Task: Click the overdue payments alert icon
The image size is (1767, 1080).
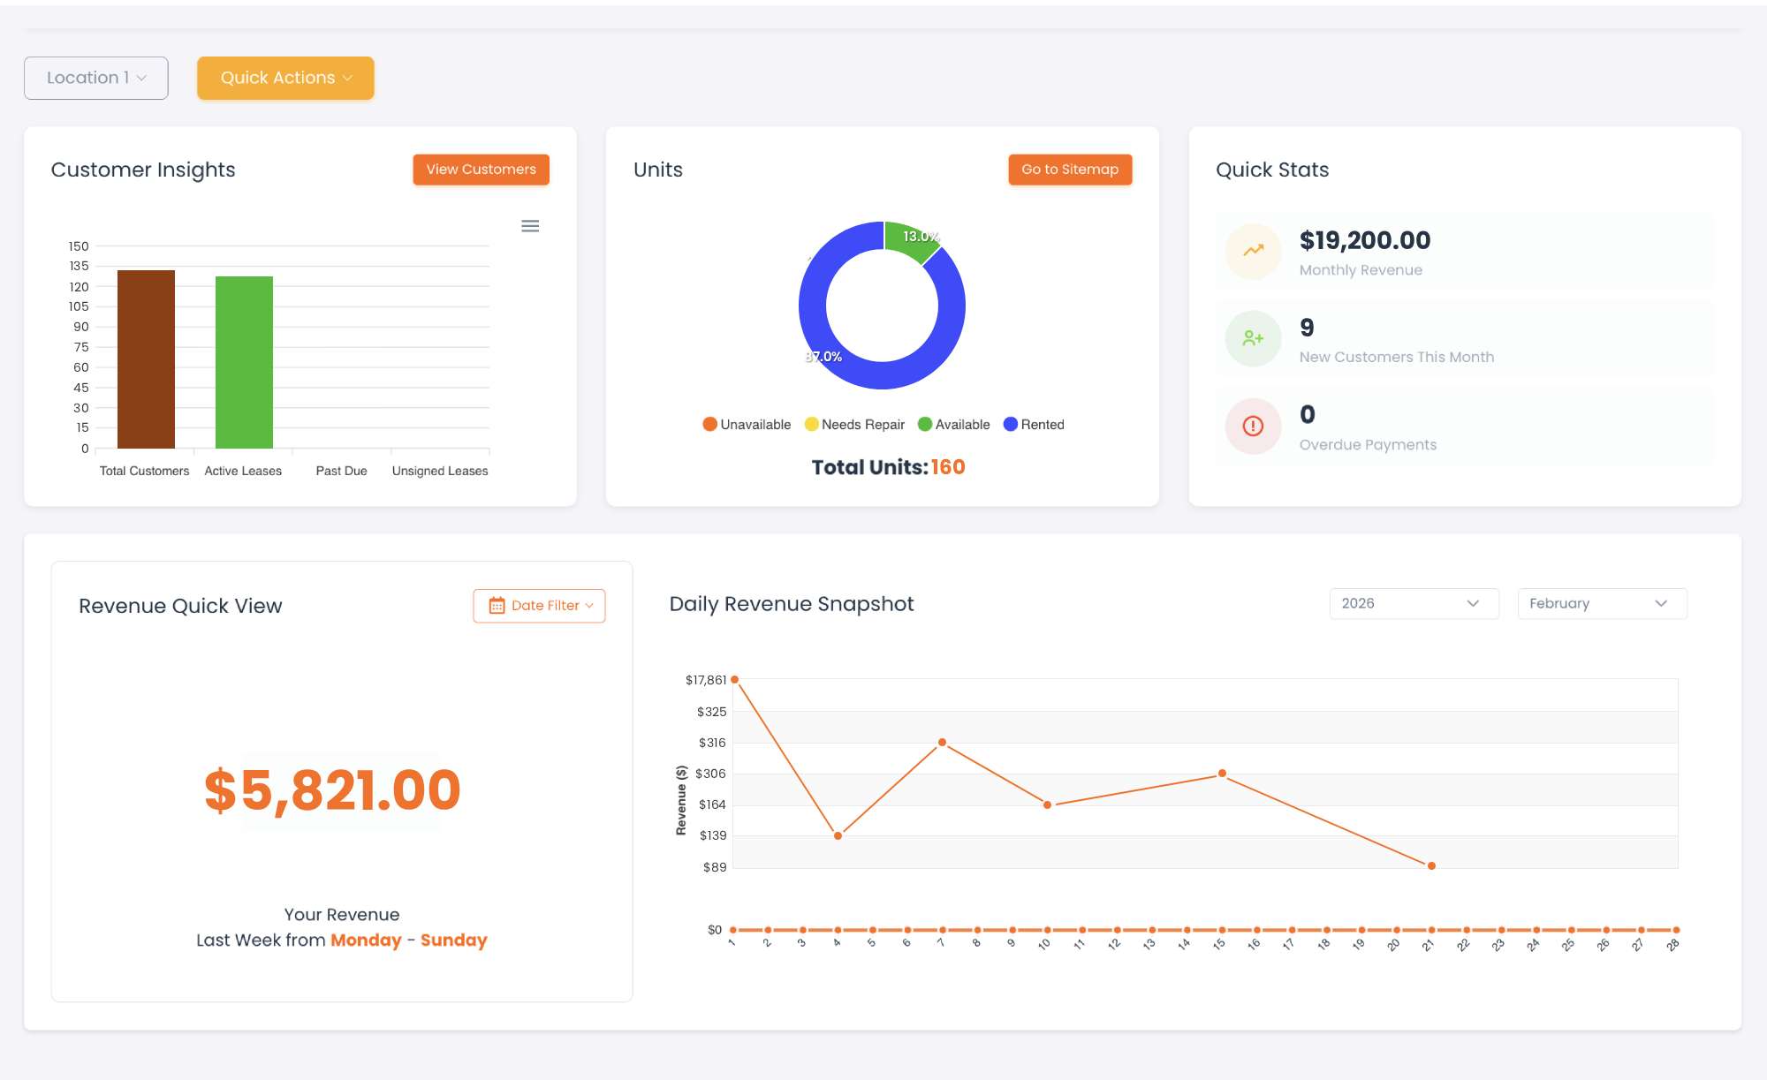Action: 1252,426
